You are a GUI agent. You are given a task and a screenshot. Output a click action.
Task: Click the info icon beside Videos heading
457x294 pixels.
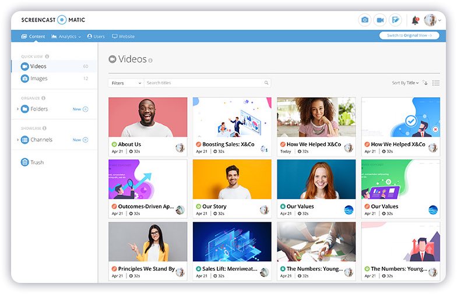tap(150, 61)
